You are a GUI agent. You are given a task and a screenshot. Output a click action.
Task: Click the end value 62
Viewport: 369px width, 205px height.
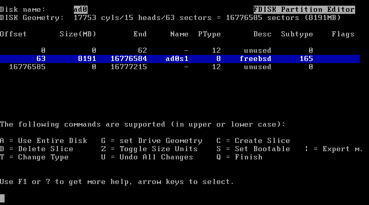click(142, 50)
